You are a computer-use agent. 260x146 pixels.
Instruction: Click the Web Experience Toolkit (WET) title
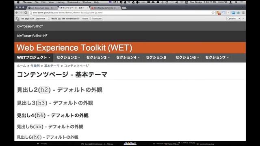(74, 48)
